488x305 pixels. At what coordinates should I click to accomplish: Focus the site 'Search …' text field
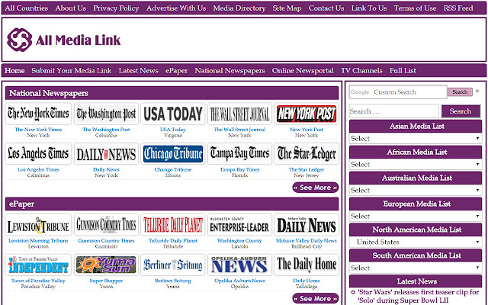[x=394, y=111]
